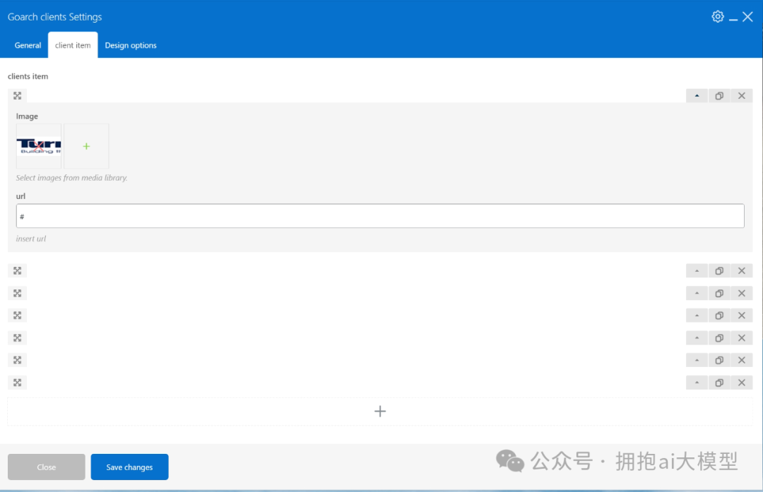The height and width of the screenshot is (492, 763).
Task: Delete the fifth clients item row
Action: pos(742,337)
